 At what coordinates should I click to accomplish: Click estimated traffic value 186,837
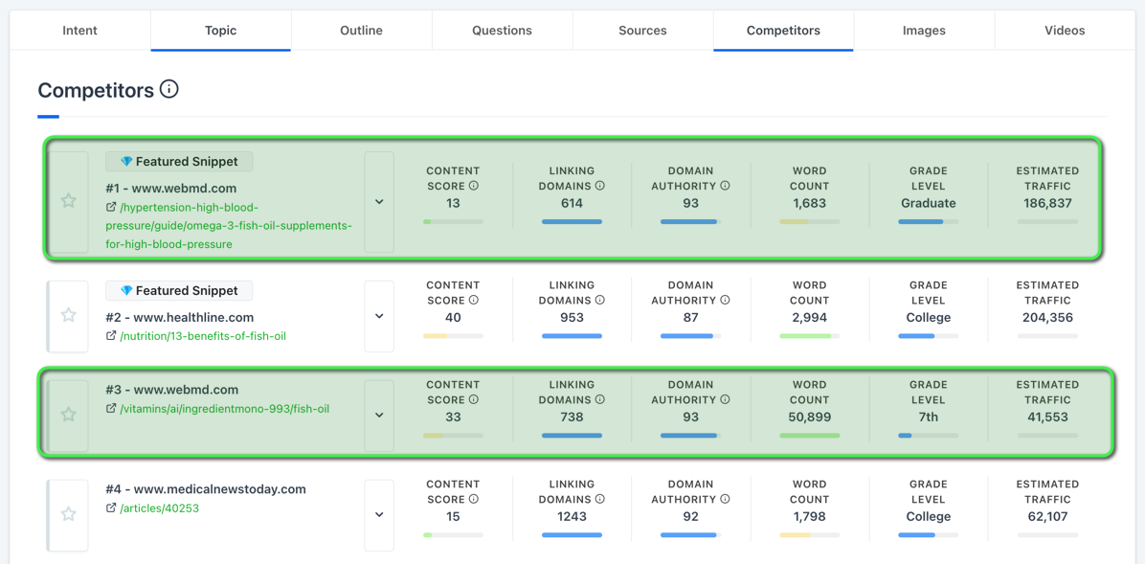(x=1047, y=203)
